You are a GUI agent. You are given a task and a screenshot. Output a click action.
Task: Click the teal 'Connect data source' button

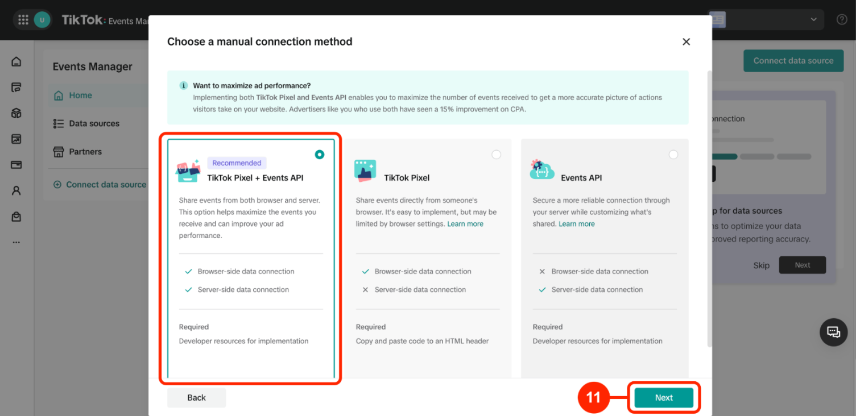[793, 61]
